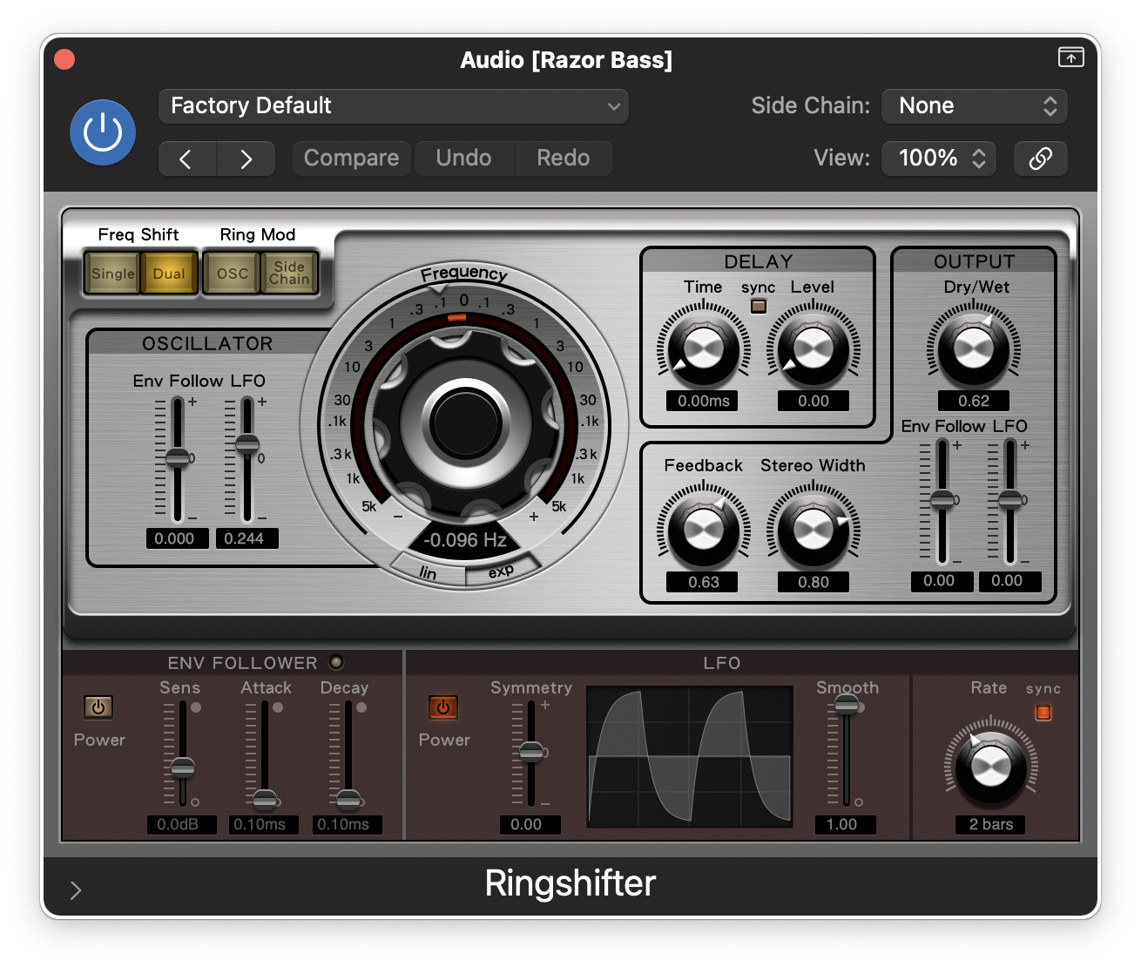Image resolution: width=1141 pixels, height=967 pixels.
Task: Click Oscillator Env Follow 0.000 value
Action: pos(177,538)
